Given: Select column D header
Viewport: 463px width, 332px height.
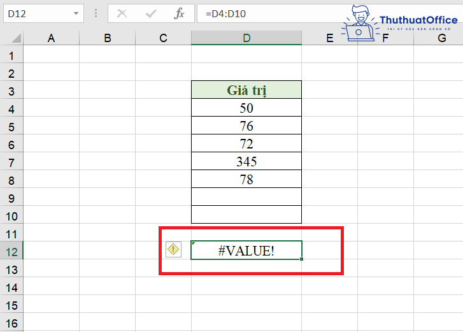Looking at the screenshot, I should coord(246,38).
